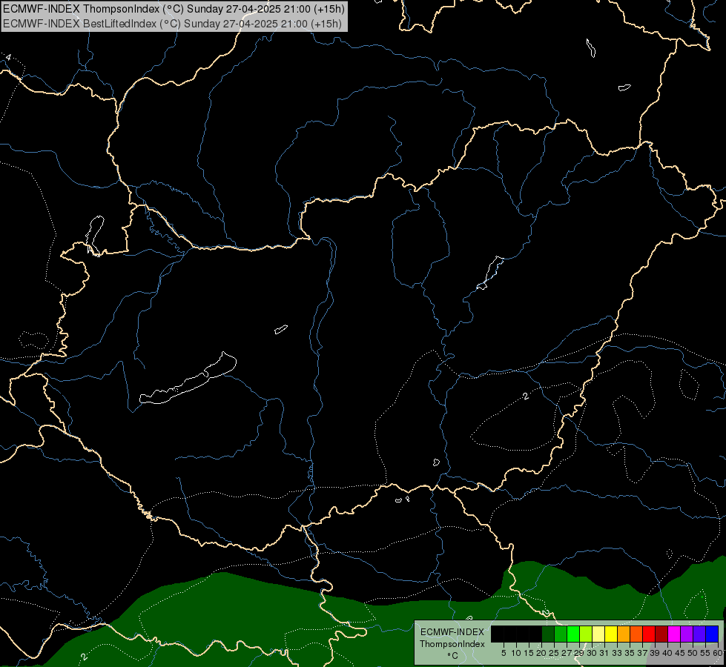Viewport: 726px width, 667px height.
Task: Select the purple 45–50 legend swatch
Action: tap(687, 634)
